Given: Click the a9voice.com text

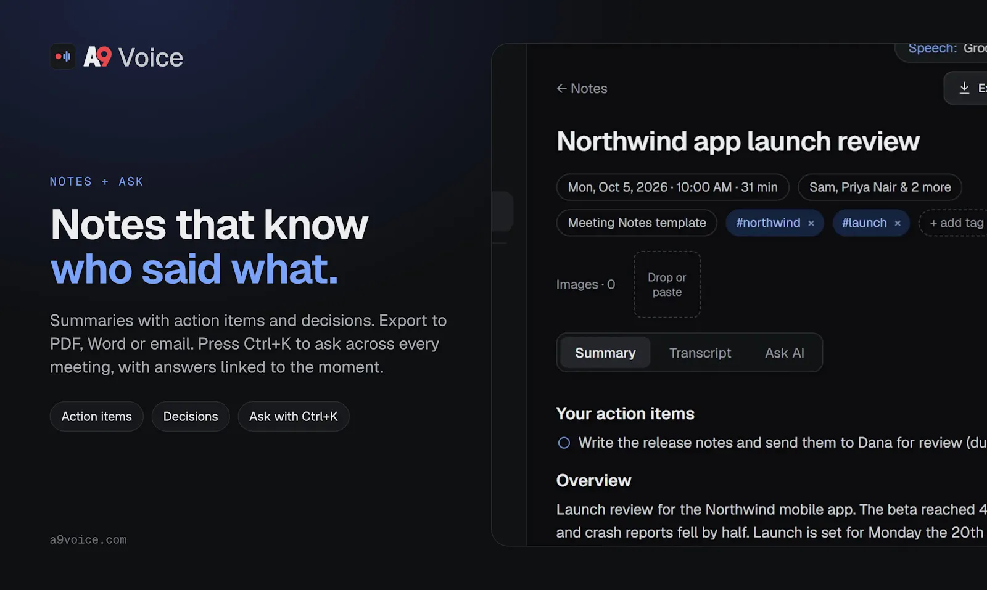Looking at the screenshot, I should 88,540.
